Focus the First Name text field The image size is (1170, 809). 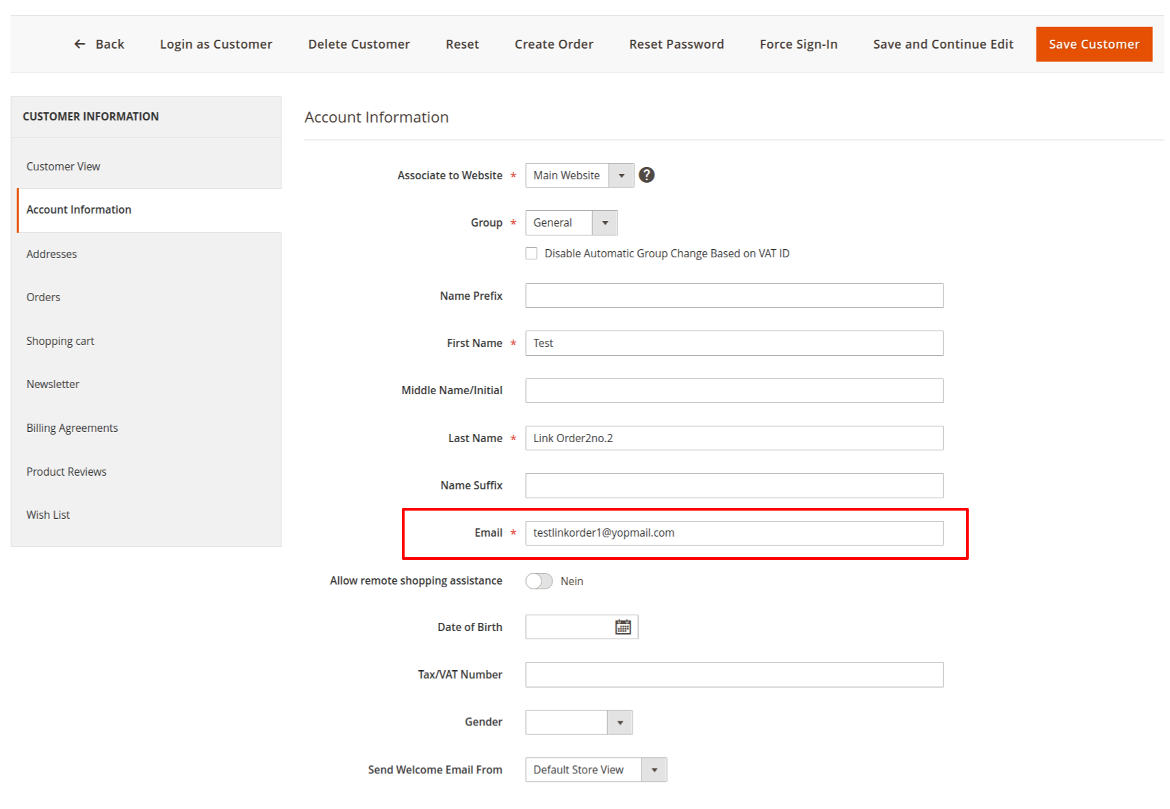coord(734,344)
